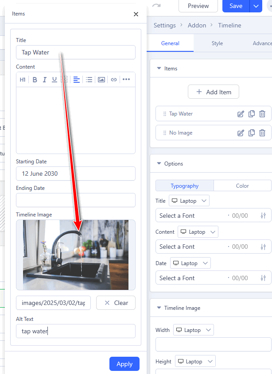Open Content device dropdown set to Laptop
Viewport: 272px width, 374px height.
pos(198,231)
